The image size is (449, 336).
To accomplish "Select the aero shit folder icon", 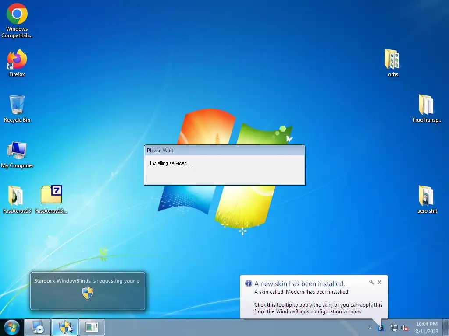I will (427, 199).
